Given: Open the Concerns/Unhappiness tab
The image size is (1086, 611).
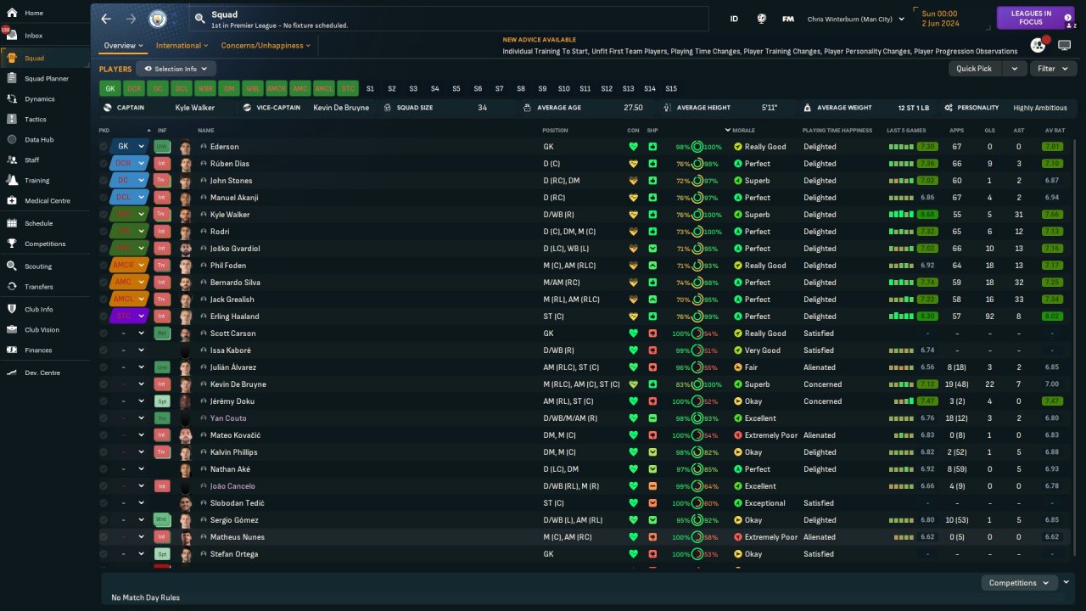Looking at the screenshot, I should click(266, 46).
